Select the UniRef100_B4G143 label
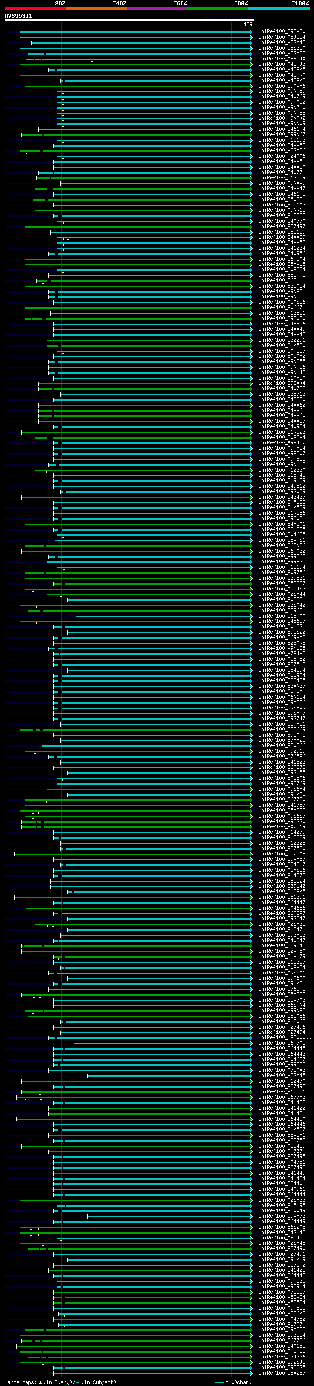This screenshot has height=1386, width=314. [282, 1232]
